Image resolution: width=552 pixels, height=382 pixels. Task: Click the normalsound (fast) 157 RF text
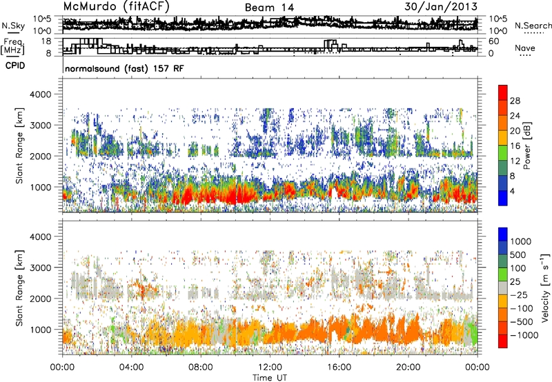pyautogui.click(x=124, y=68)
